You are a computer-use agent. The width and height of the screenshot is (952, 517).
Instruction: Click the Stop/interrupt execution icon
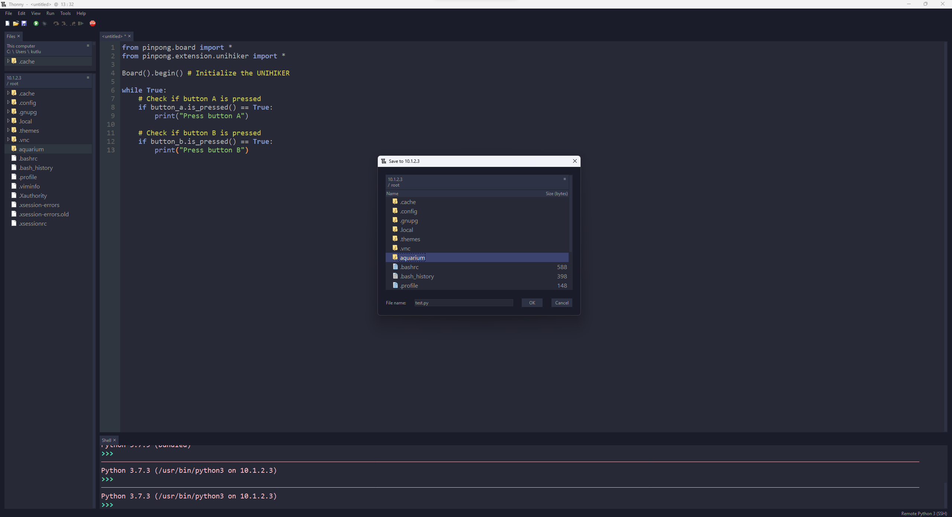(93, 23)
